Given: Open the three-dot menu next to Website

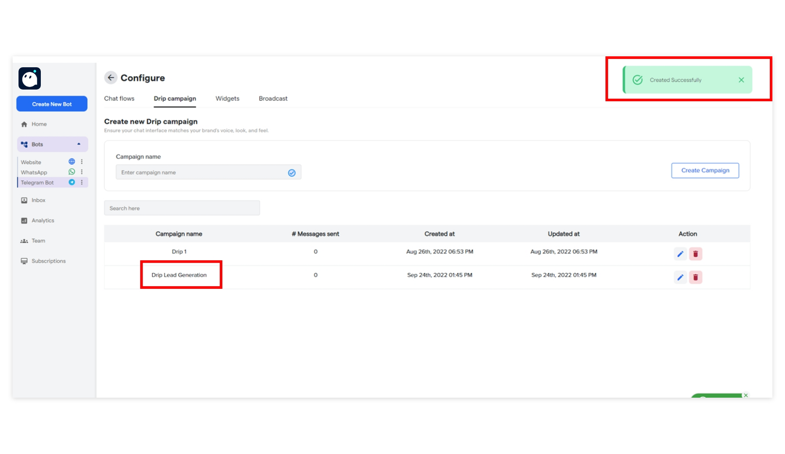Looking at the screenshot, I should click(82, 161).
